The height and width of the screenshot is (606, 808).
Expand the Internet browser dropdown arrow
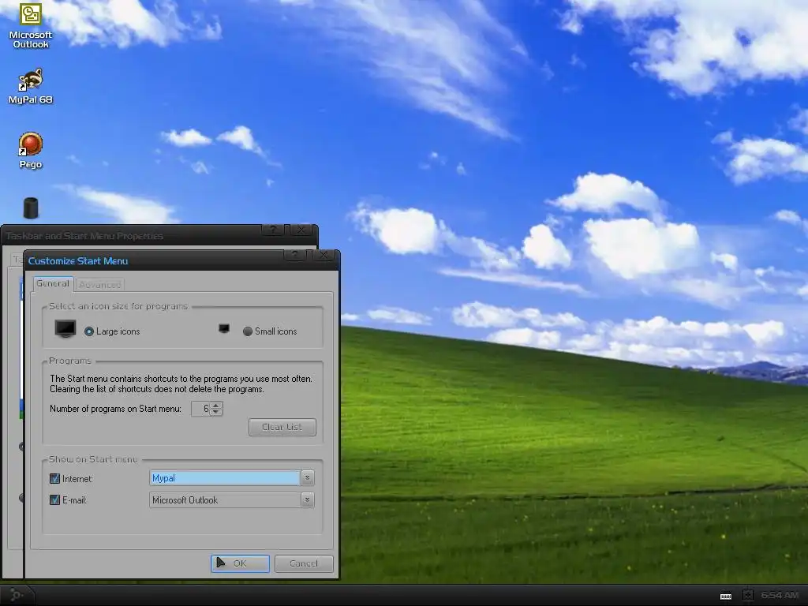[x=307, y=478]
